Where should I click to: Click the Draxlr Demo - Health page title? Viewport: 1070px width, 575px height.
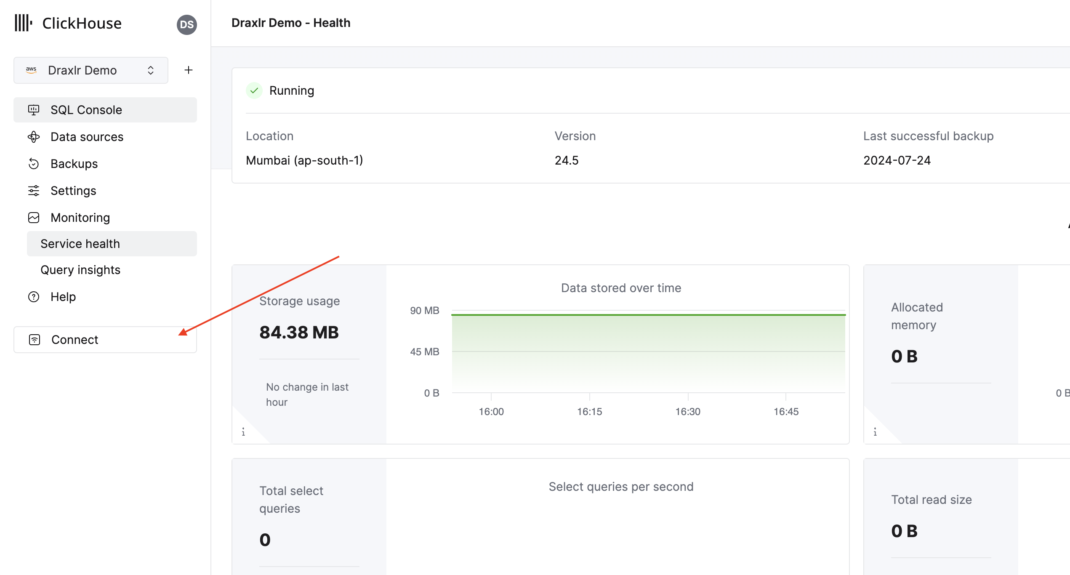pos(291,23)
